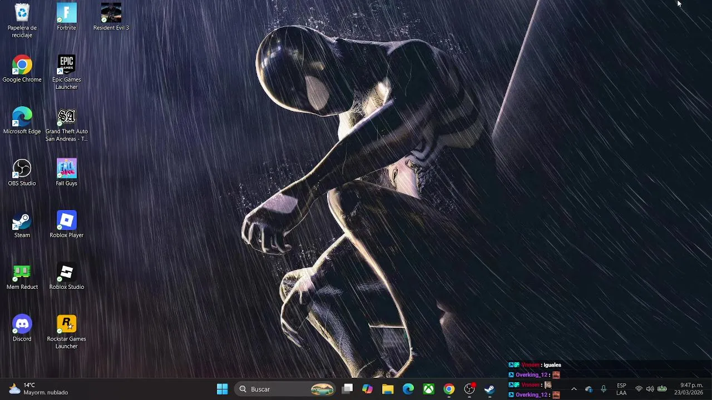Open the 14°C Mayorm. nublado weather widget
Image resolution: width=712 pixels, height=400 pixels.
38,389
